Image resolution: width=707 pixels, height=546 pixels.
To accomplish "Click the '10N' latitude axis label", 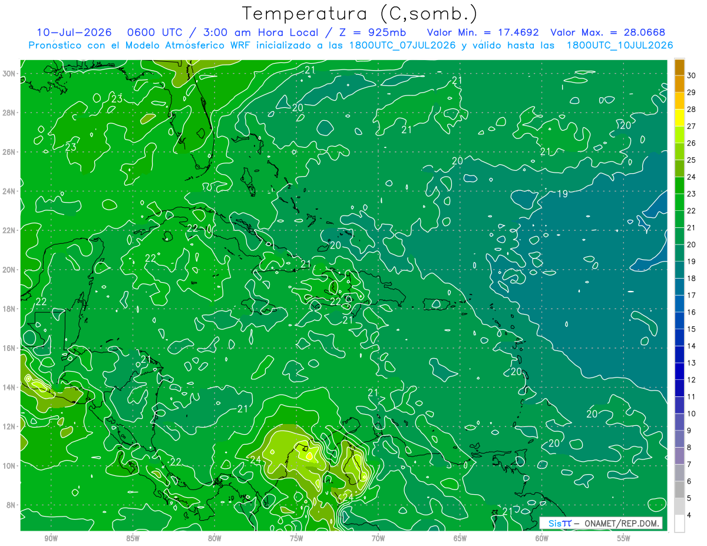I will [9, 466].
